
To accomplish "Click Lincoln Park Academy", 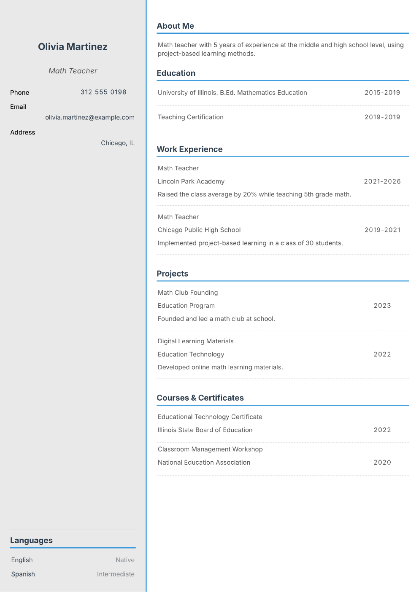I will point(191,181).
